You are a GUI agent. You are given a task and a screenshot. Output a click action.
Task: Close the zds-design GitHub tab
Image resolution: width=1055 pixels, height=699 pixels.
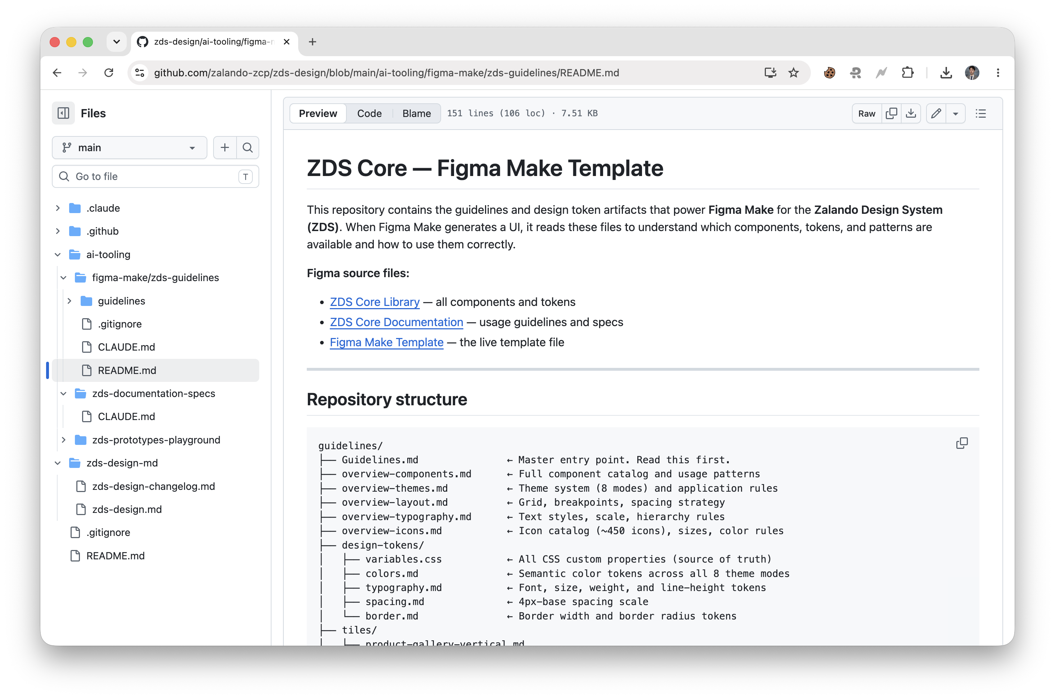287,42
